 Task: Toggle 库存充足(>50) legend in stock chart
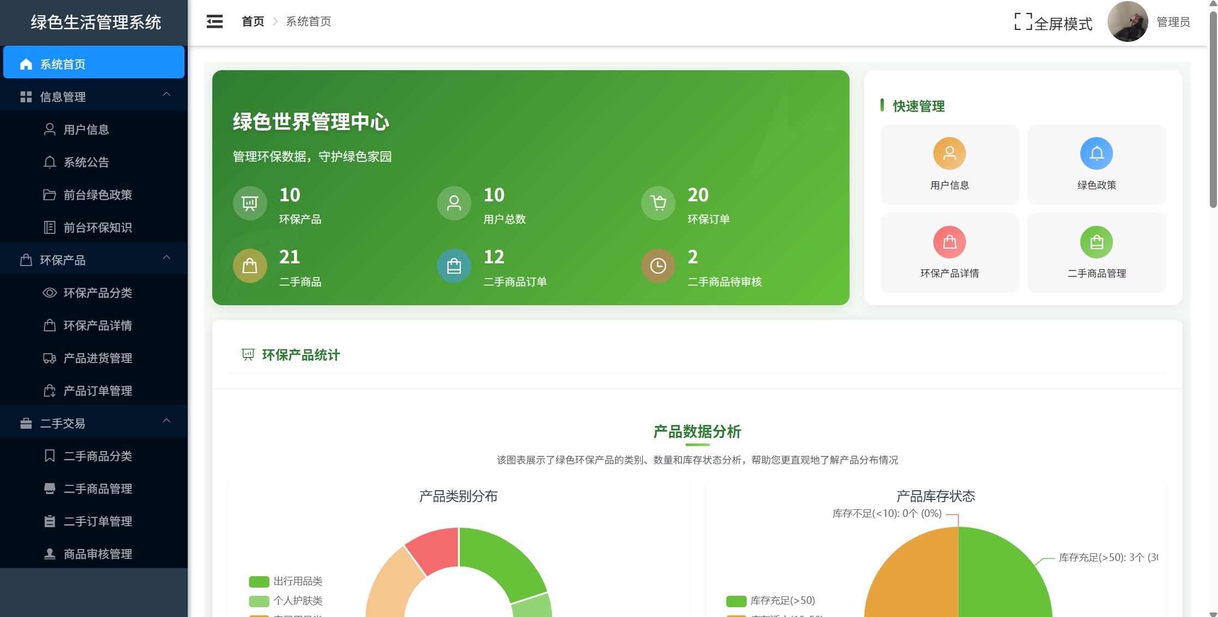click(x=771, y=601)
